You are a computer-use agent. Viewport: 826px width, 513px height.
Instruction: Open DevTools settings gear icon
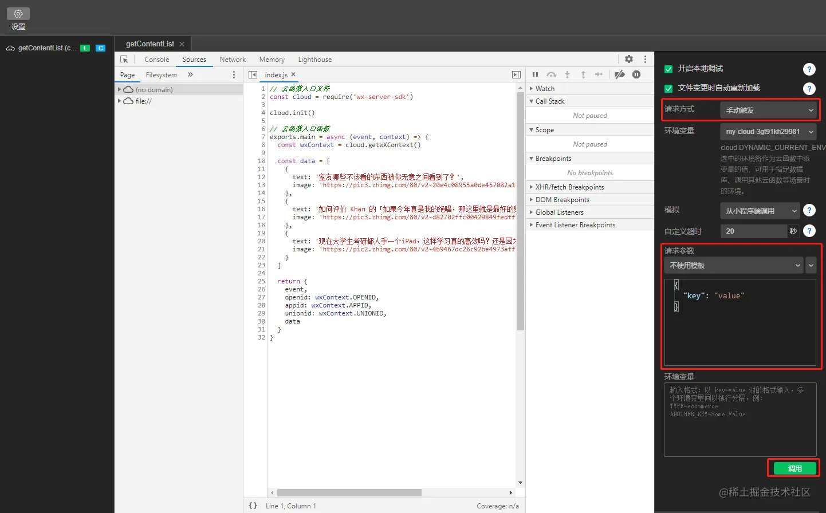coord(629,59)
